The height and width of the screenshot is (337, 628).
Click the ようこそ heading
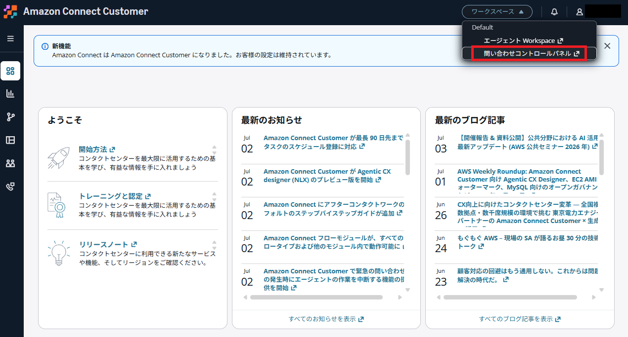pos(65,120)
